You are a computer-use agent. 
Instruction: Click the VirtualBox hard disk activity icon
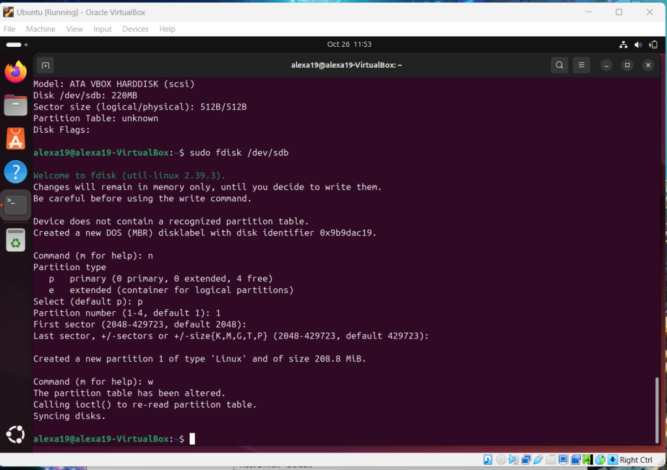click(487, 460)
